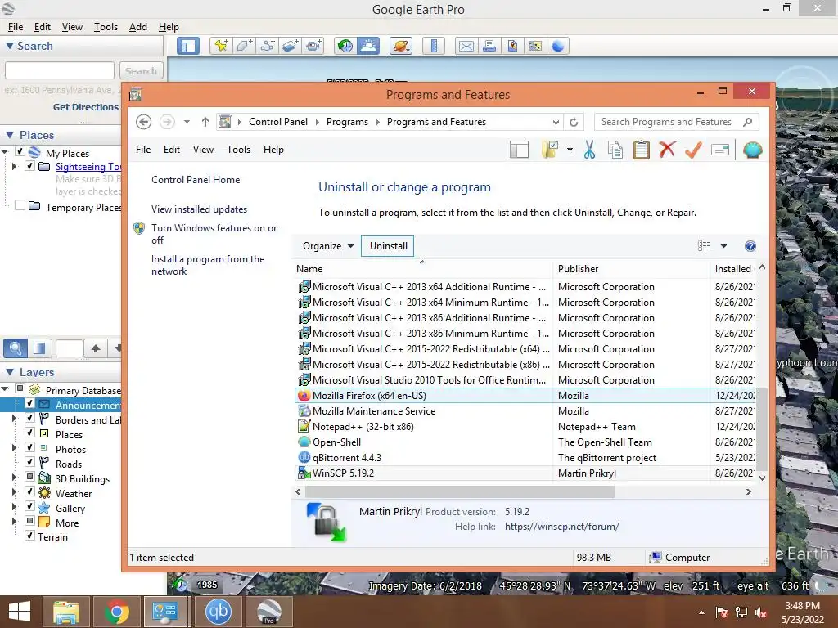Click the globe icon in Programs toolbar

[x=752, y=150]
